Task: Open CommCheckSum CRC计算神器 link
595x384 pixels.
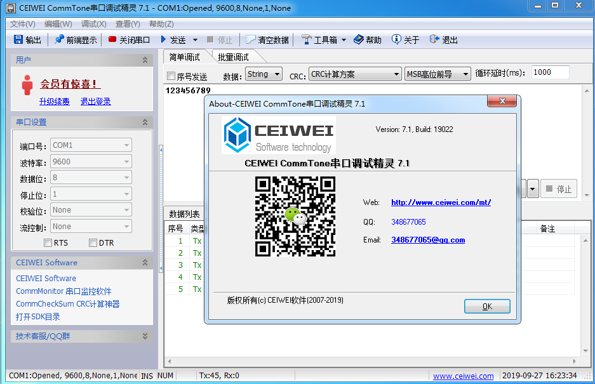Action: [x=67, y=304]
